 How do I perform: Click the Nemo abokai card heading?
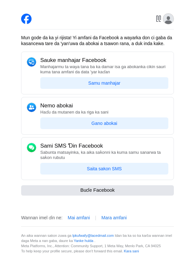[x=57, y=106]
